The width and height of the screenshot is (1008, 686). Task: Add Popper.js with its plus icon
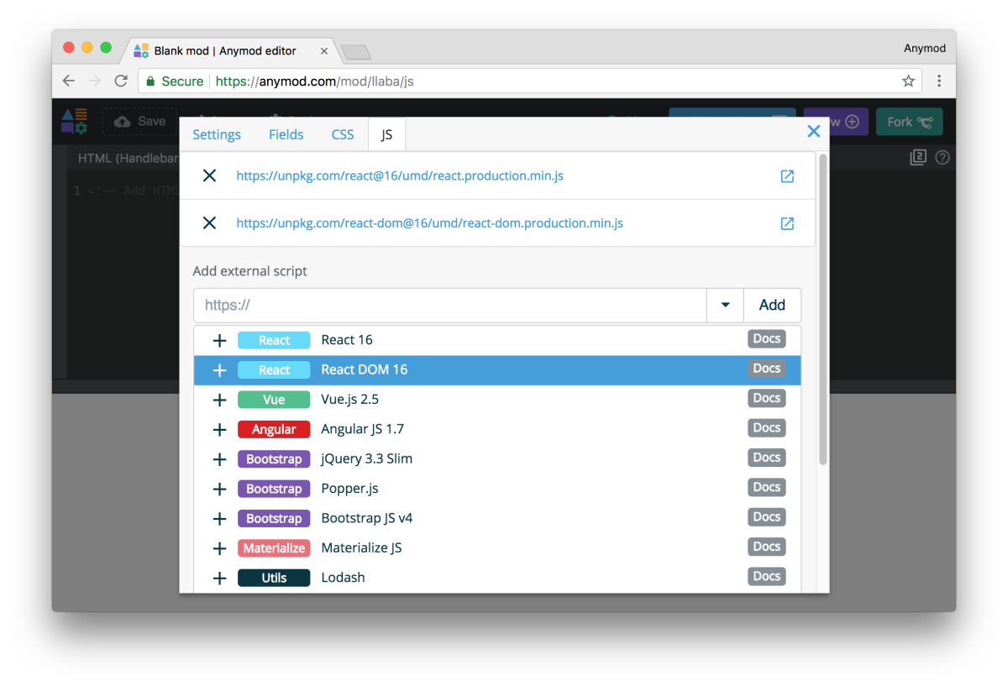click(x=219, y=489)
